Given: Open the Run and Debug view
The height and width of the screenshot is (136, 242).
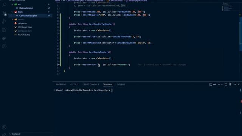Looking at the screenshot, I should point(4,22).
